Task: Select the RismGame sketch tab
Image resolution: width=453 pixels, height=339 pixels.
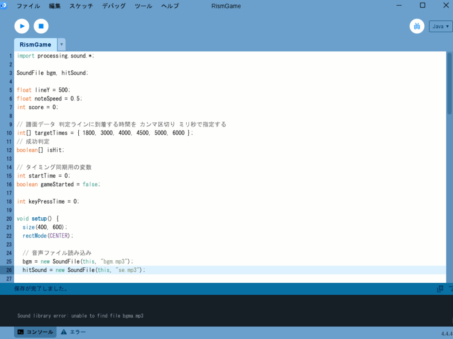Action: click(x=35, y=45)
